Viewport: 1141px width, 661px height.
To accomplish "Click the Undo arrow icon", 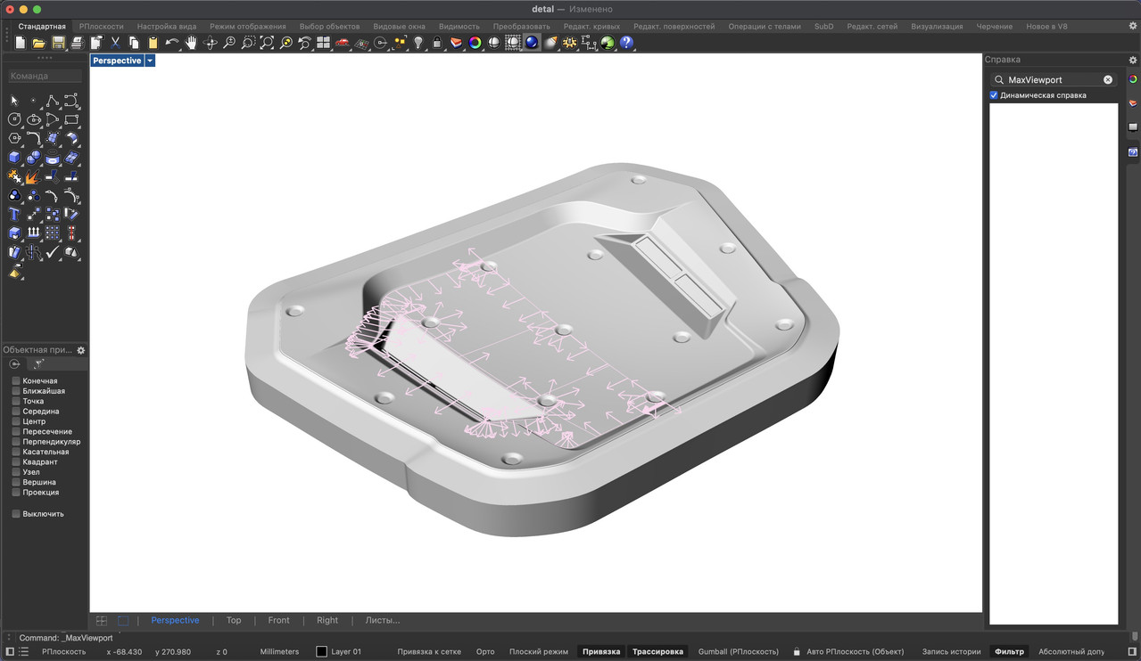I will coord(172,43).
